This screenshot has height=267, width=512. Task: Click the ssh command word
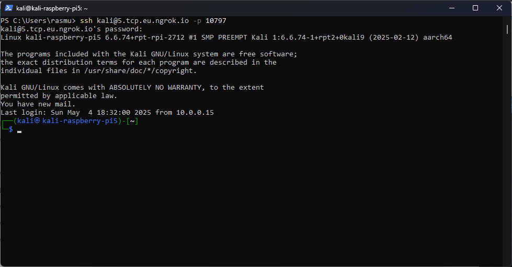click(x=86, y=21)
